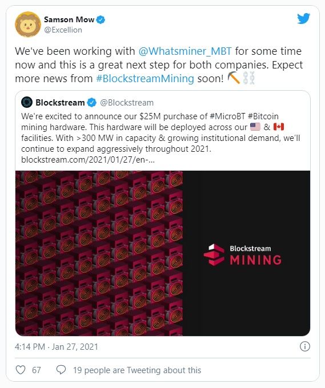Image resolution: width=325 pixels, height=388 pixels.
Task: View 19 people are Tweeting about this
Action: pyautogui.click(x=137, y=370)
